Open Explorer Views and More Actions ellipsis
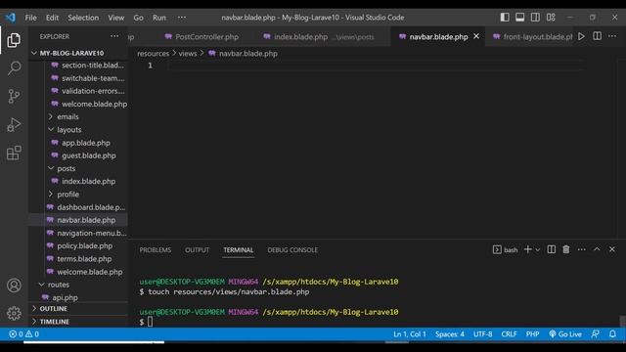The width and height of the screenshot is (626, 352). [x=114, y=36]
